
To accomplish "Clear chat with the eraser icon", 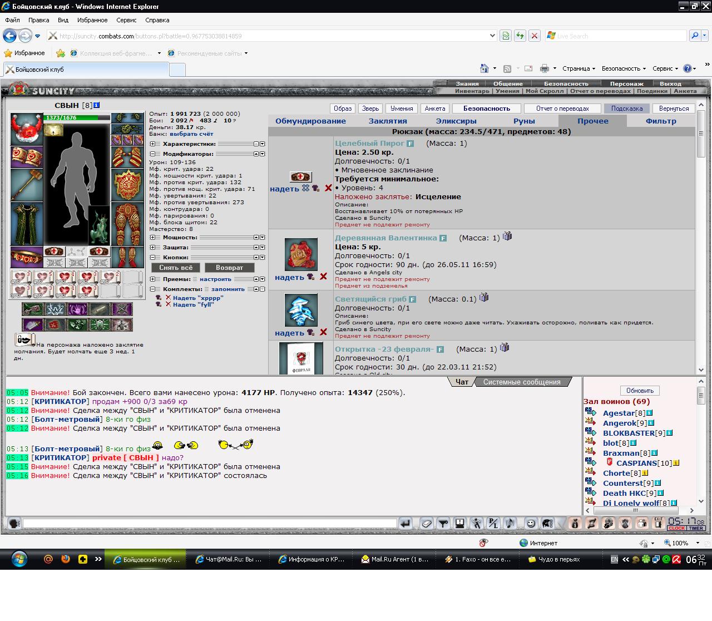I will coord(427,523).
